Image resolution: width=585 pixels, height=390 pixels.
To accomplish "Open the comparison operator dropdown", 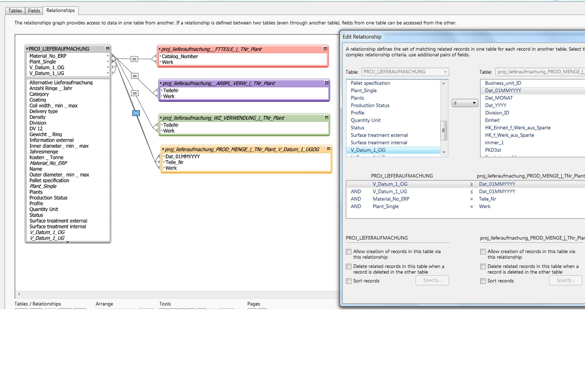I will click(465, 103).
